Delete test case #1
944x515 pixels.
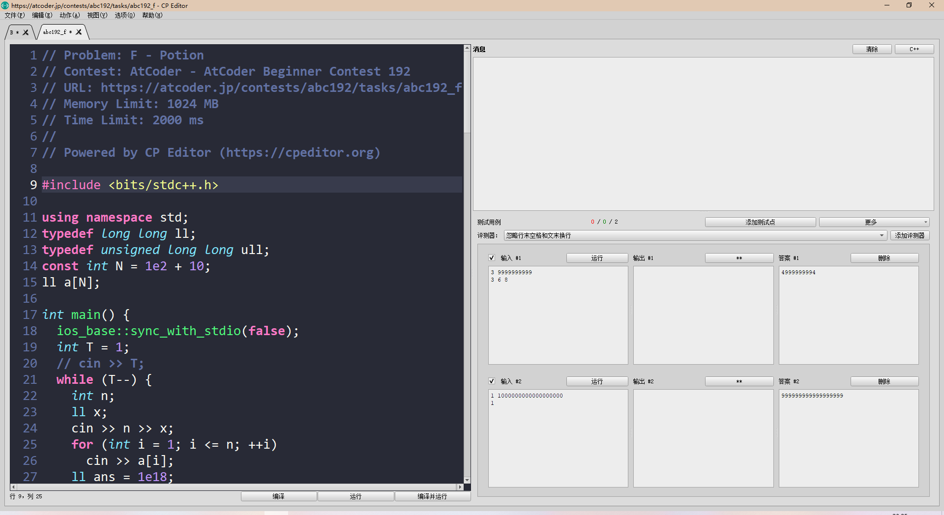click(x=885, y=258)
